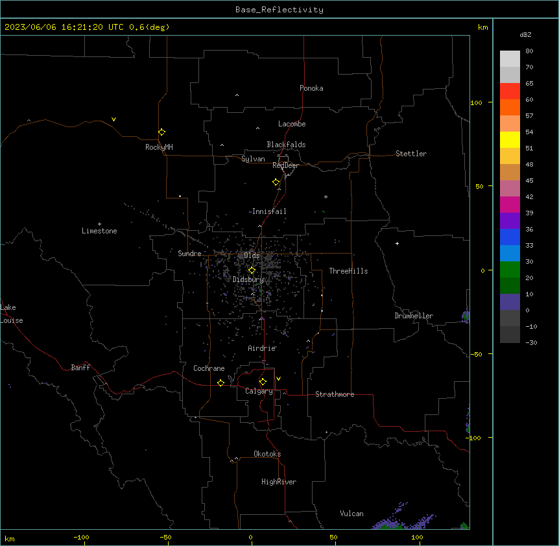The height and width of the screenshot is (546, 559).
Task: Click the RedDeer city label
Action: click(285, 165)
